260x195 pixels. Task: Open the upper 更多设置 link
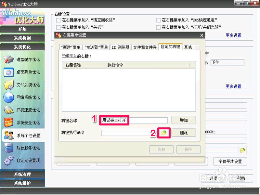tap(236, 35)
